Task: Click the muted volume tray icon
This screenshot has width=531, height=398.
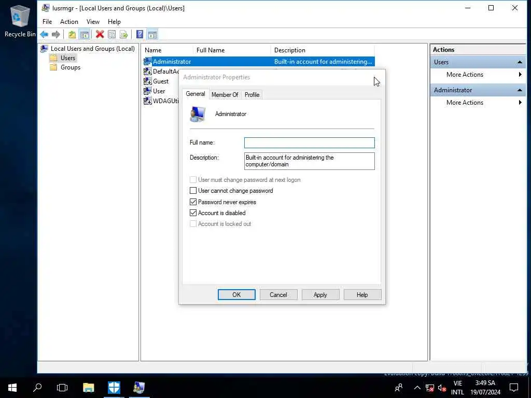Action: coord(442,388)
